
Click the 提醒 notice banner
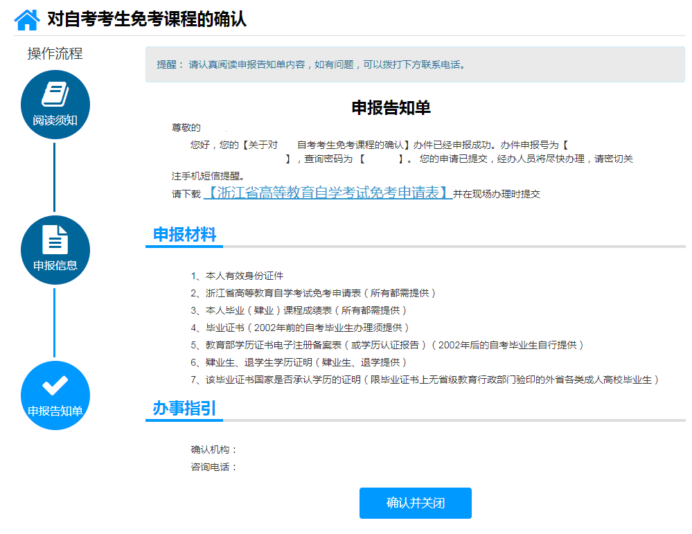coord(414,64)
